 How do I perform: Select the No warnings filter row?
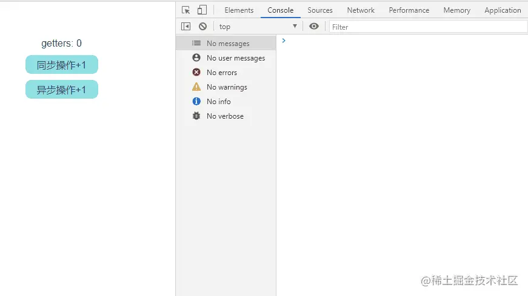[226, 87]
